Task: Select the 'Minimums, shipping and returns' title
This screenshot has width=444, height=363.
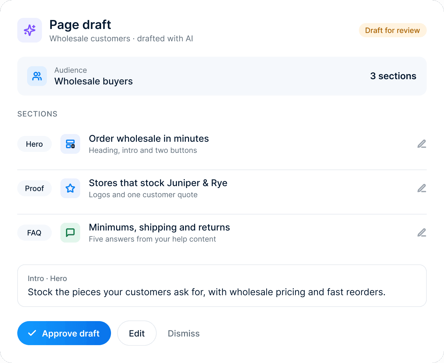Action: click(159, 227)
